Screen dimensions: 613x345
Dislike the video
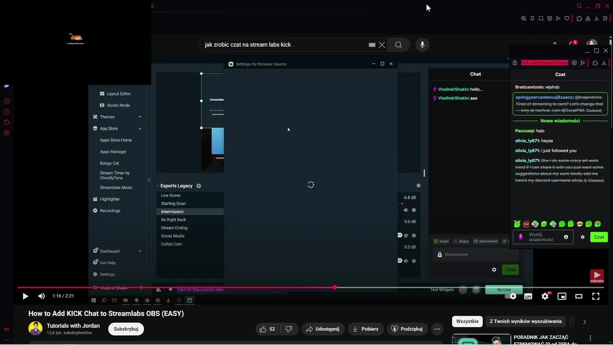(289, 329)
